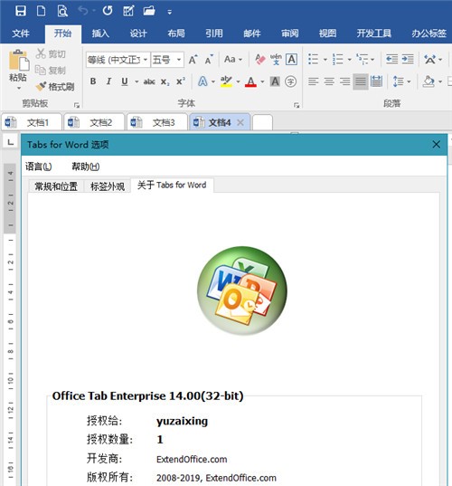
Task: Open the 语言(L) menu in options dialog
Action: (x=38, y=167)
